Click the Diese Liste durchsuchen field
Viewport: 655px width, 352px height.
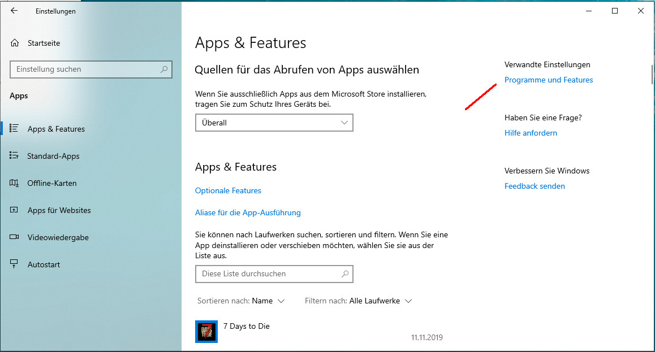(268, 274)
